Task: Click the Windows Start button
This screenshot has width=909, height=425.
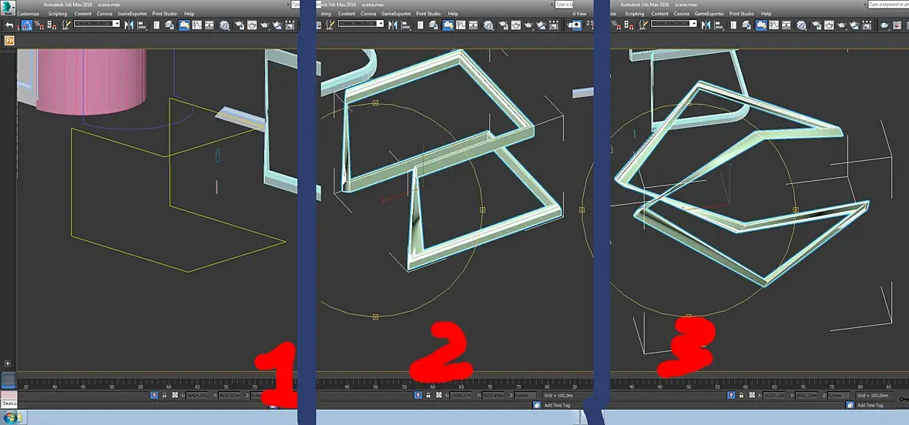Action: (x=9, y=418)
